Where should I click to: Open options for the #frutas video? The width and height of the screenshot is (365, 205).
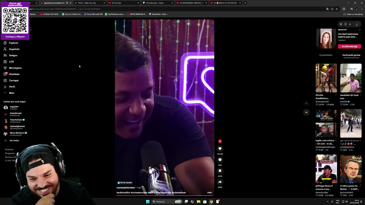pos(336,95)
